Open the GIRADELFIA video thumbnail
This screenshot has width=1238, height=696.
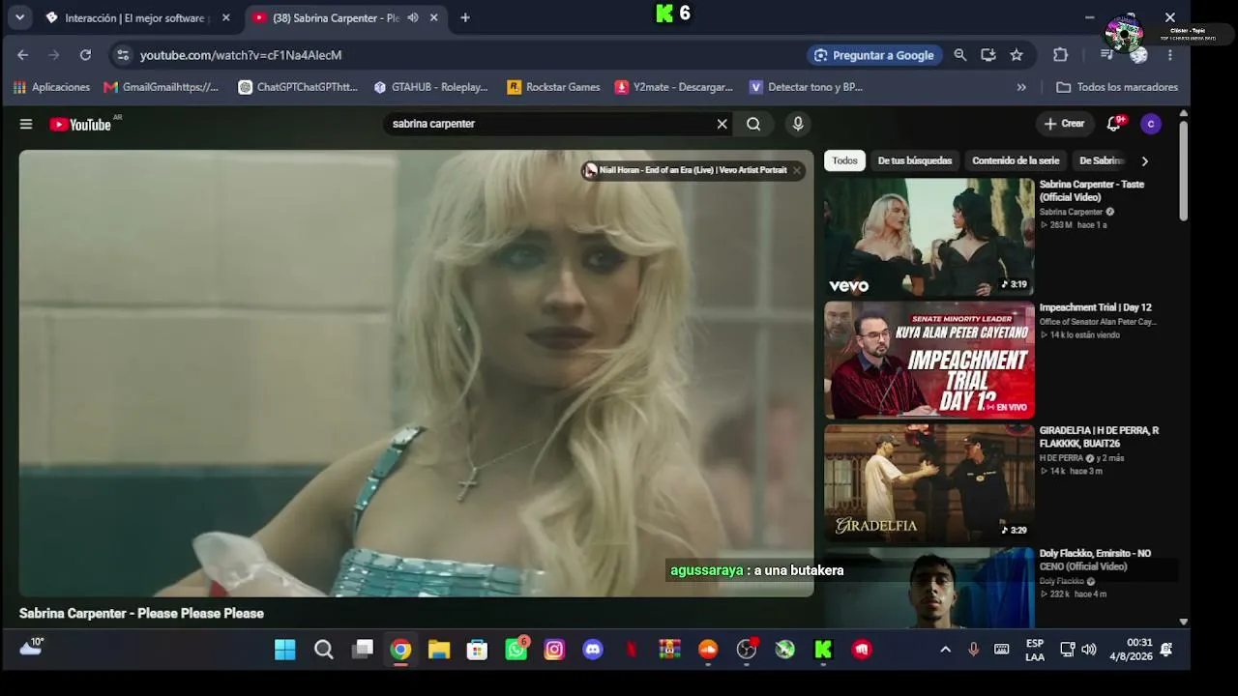(x=928, y=483)
